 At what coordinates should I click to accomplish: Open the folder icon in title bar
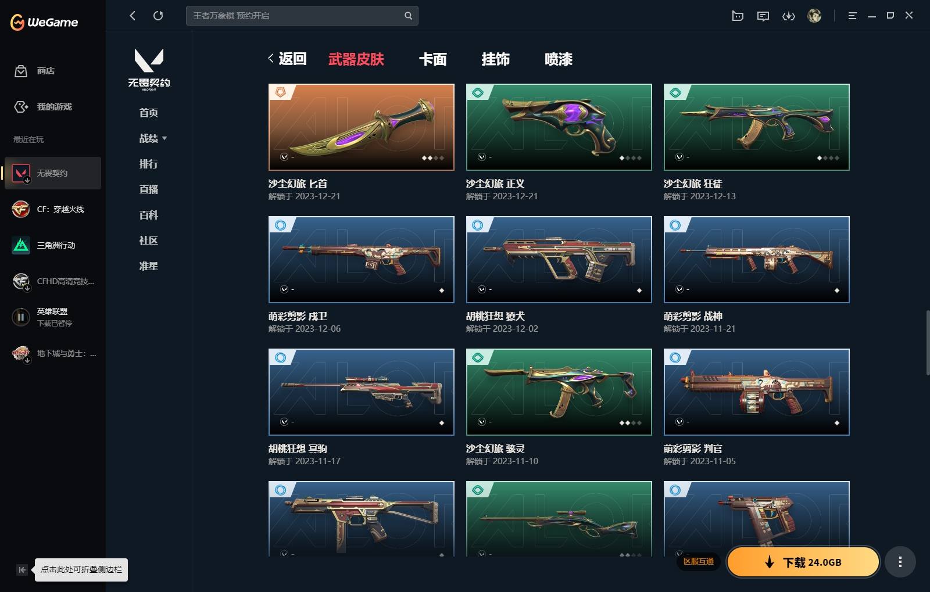[x=738, y=16]
